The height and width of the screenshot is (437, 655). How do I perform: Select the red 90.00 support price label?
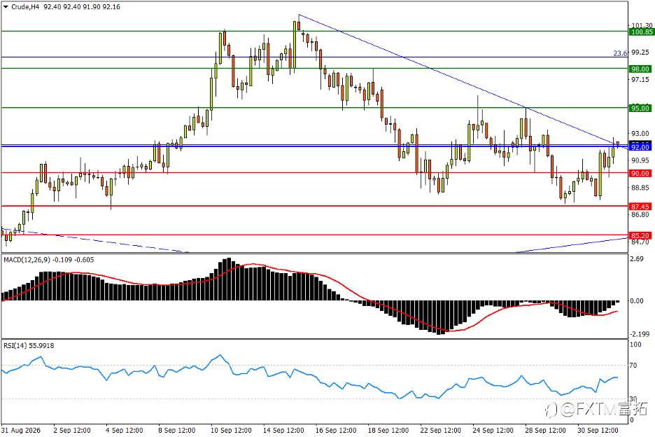click(641, 173)
